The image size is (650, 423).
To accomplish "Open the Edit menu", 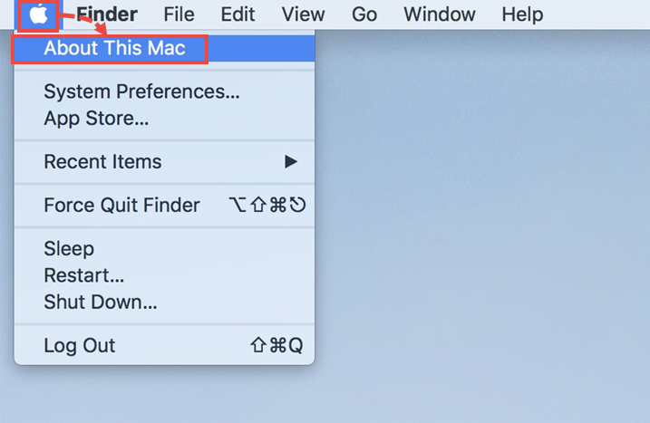I will tap(238, 14).
